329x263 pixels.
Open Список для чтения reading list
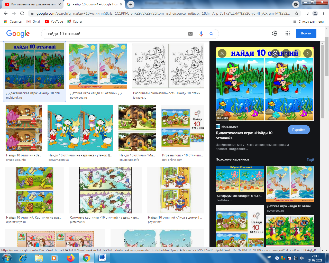[x=309, y=22]
